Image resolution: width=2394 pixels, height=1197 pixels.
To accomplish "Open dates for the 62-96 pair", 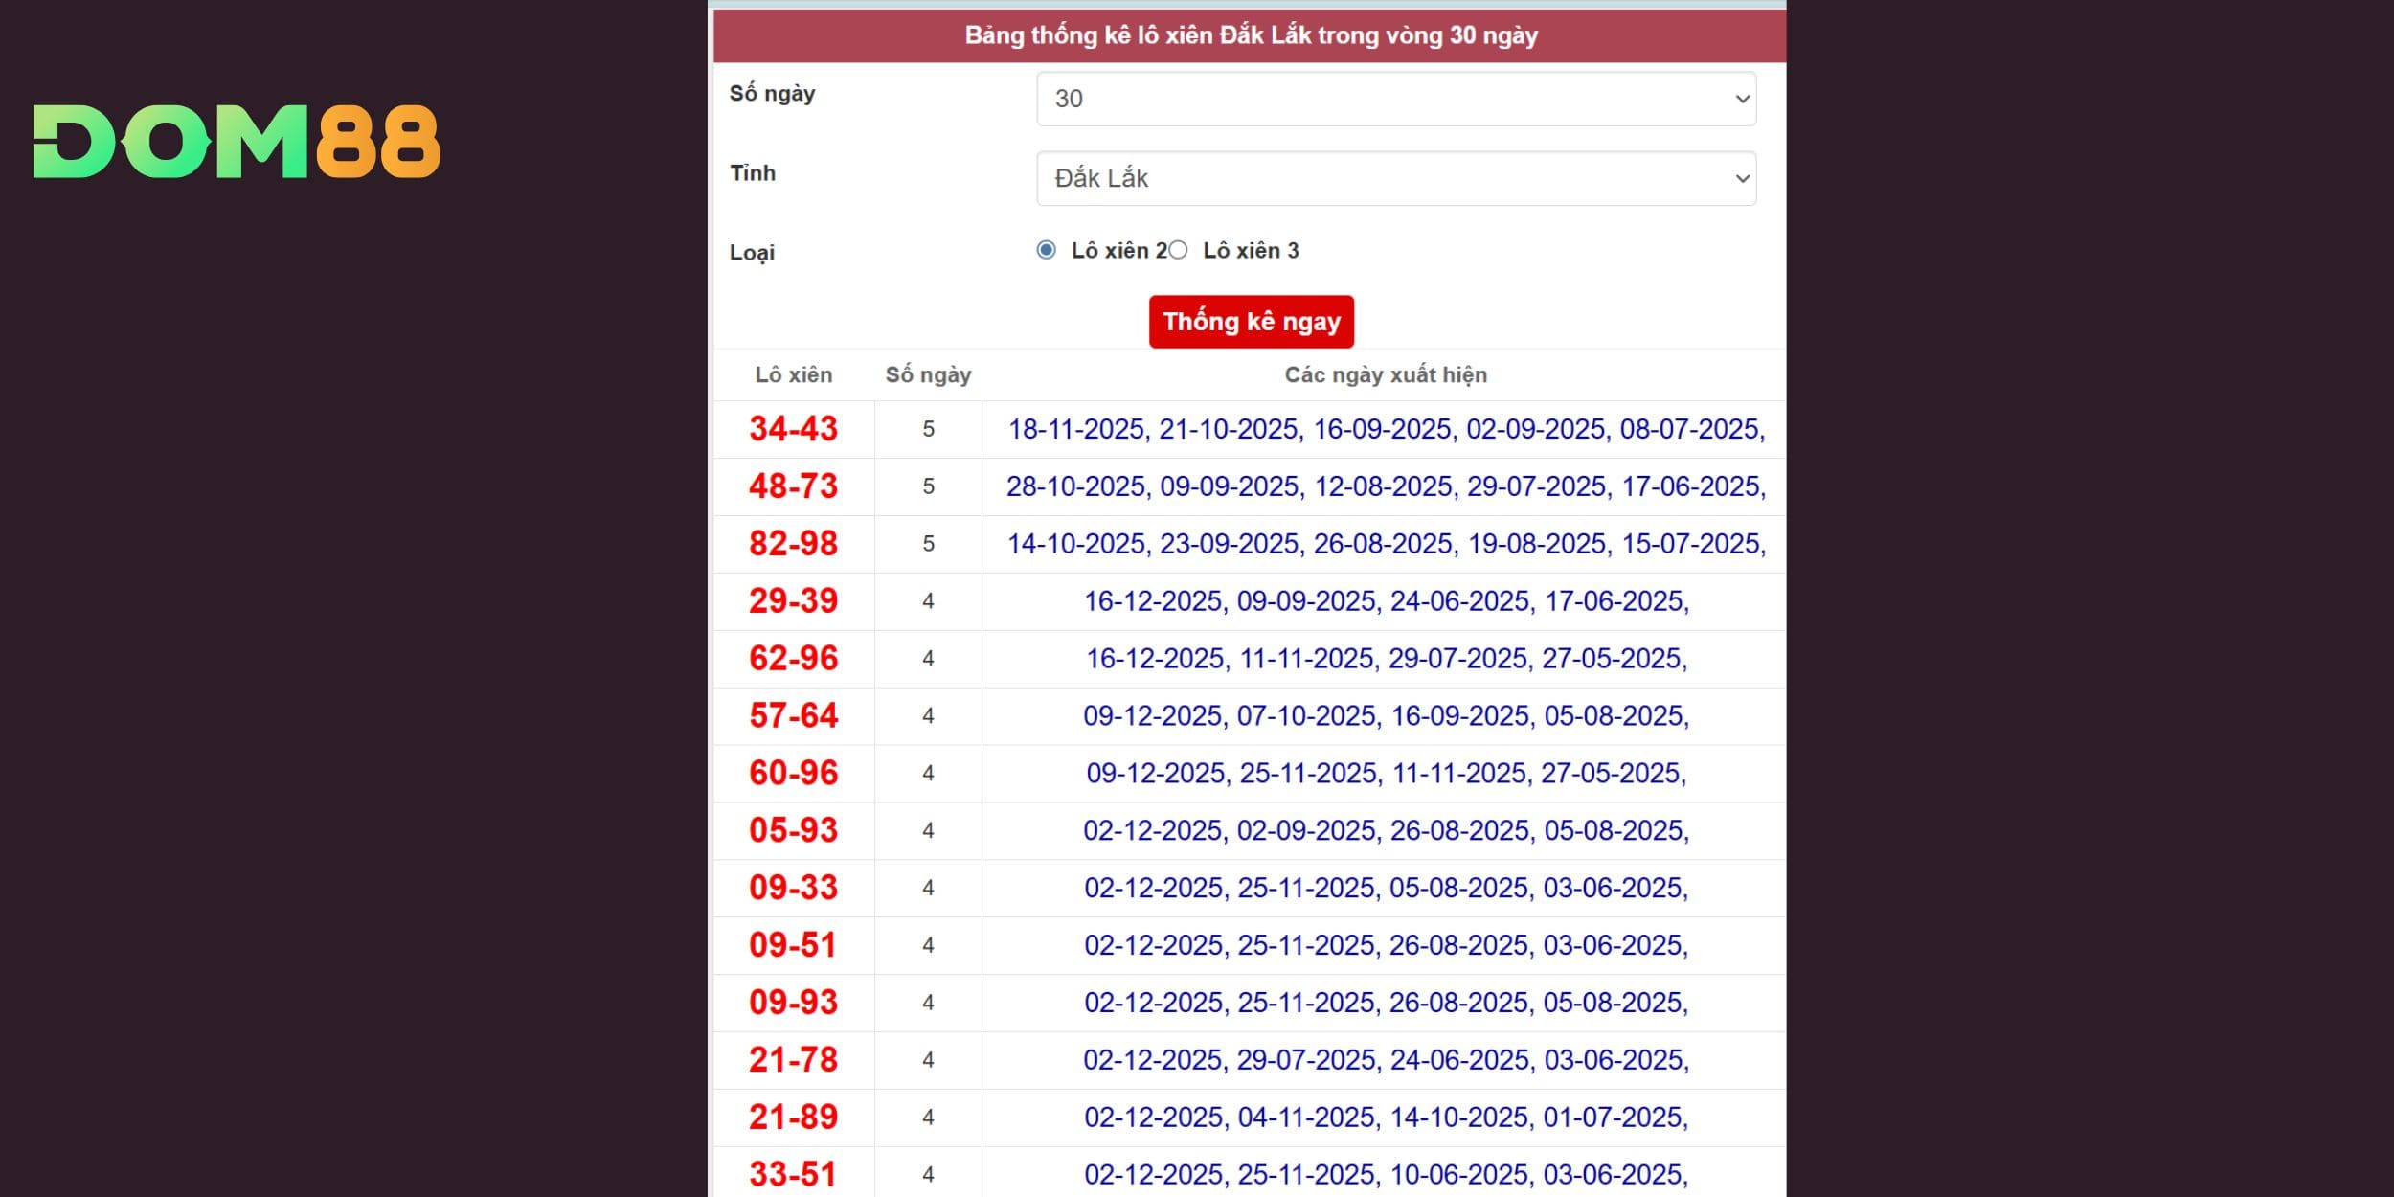I will 1385,659.
